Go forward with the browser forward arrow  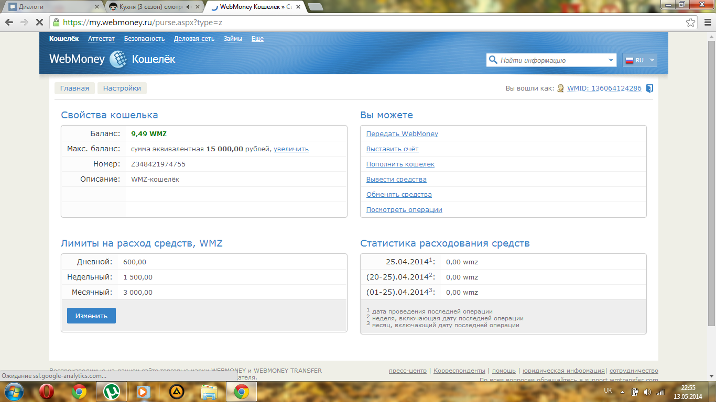coord(24,23)
